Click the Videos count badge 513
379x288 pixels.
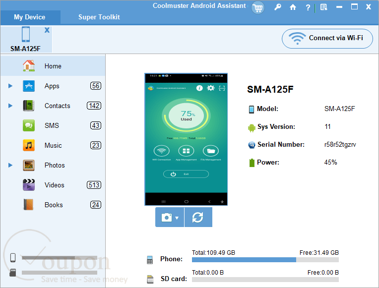pyautogui.click(x=94, y=185)
